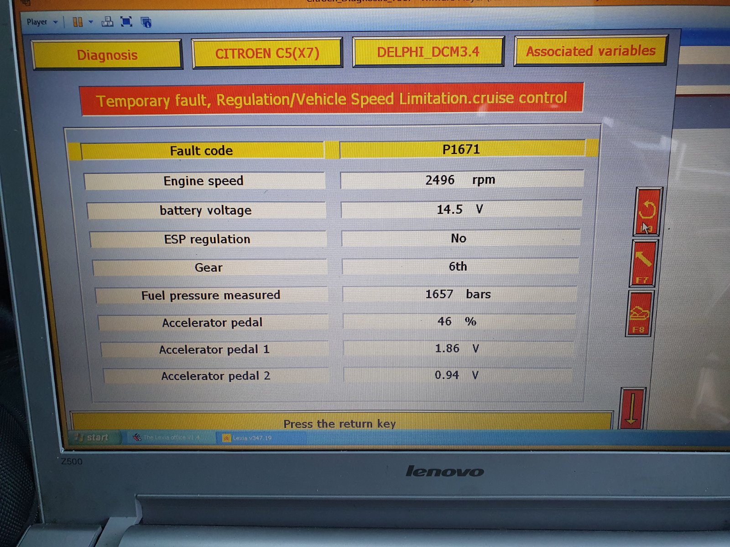Screen dimensions: 730x547
Task: Click the pause virtual machine icon
Action: pos(78,22)
